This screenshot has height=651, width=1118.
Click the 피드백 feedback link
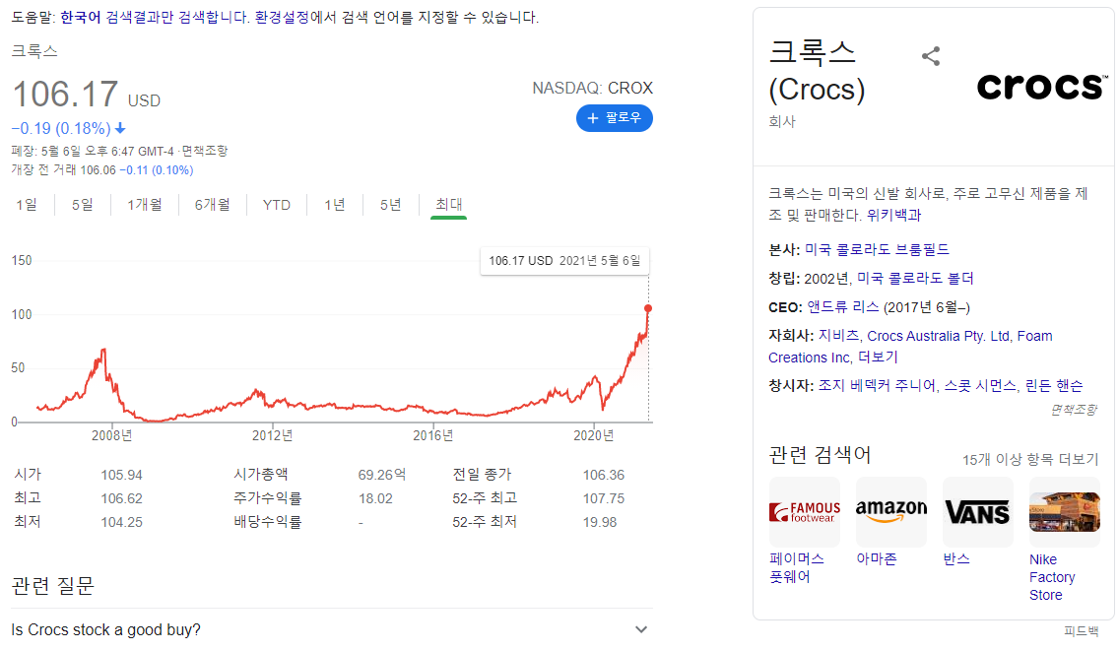[x=1081, y=631]
